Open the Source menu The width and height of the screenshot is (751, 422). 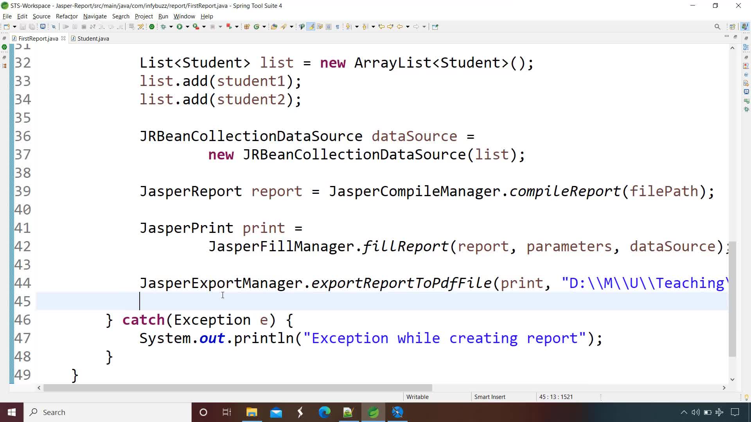pyautogui.click(x=41, y=16)
